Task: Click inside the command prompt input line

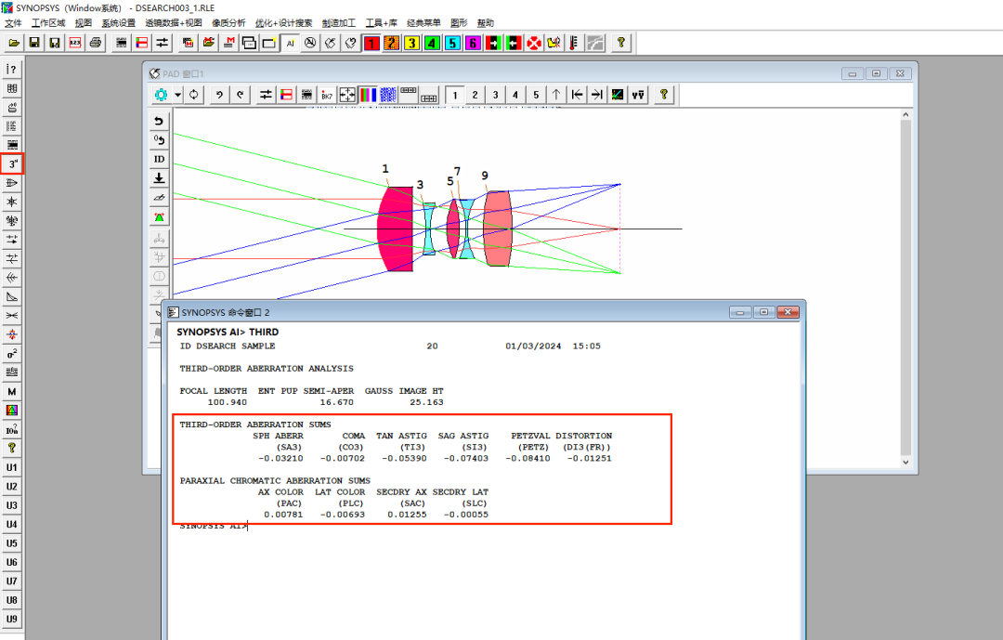Action: click(x=486, y=526)
